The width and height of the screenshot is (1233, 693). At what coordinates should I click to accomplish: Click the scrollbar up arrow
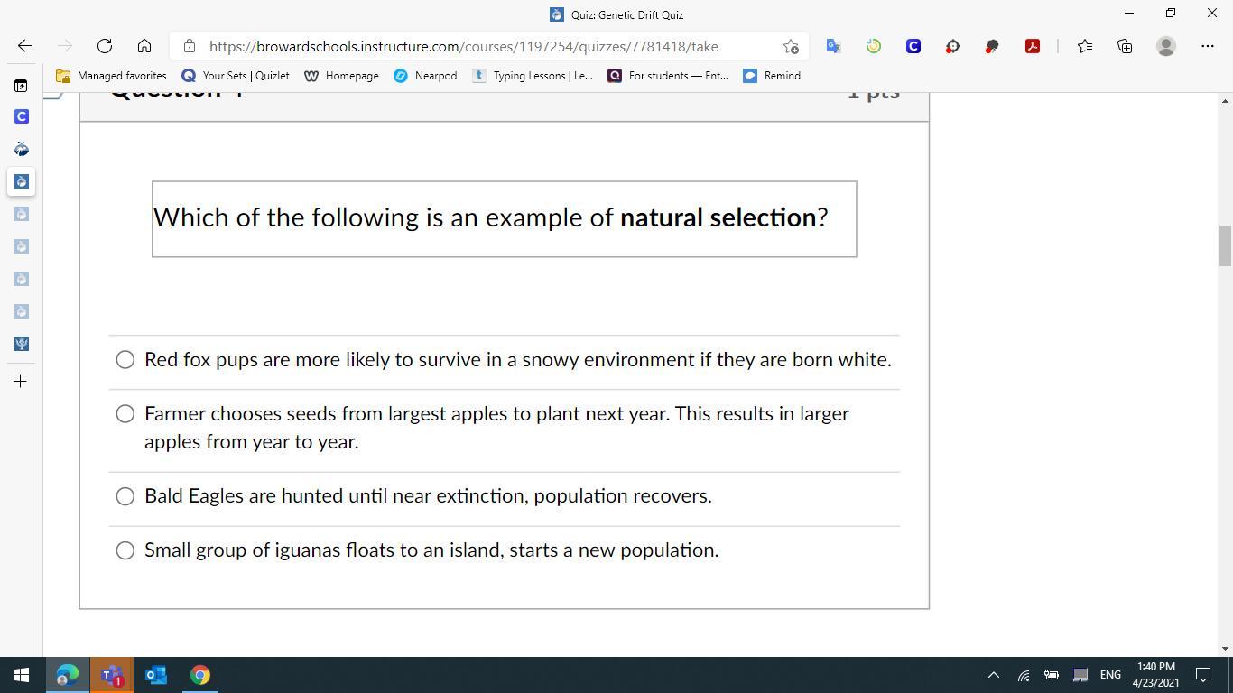[x=1225, y=99]
